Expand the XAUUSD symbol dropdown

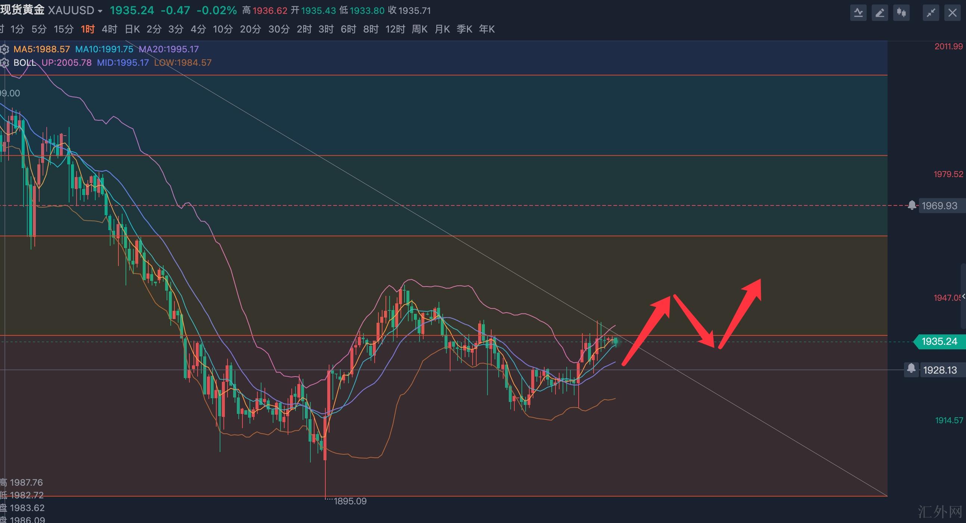point(100,11)
